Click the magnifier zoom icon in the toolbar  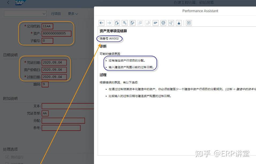point(171,23)
